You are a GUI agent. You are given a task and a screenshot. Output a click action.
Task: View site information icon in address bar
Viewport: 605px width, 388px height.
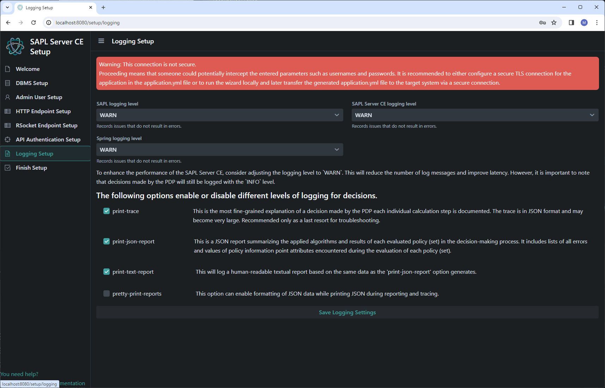49,23
